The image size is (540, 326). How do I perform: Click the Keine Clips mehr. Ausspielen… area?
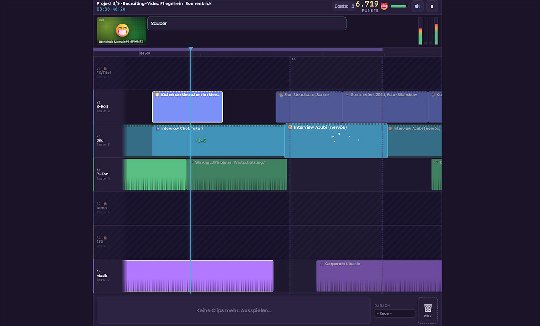tap(234, 310)
